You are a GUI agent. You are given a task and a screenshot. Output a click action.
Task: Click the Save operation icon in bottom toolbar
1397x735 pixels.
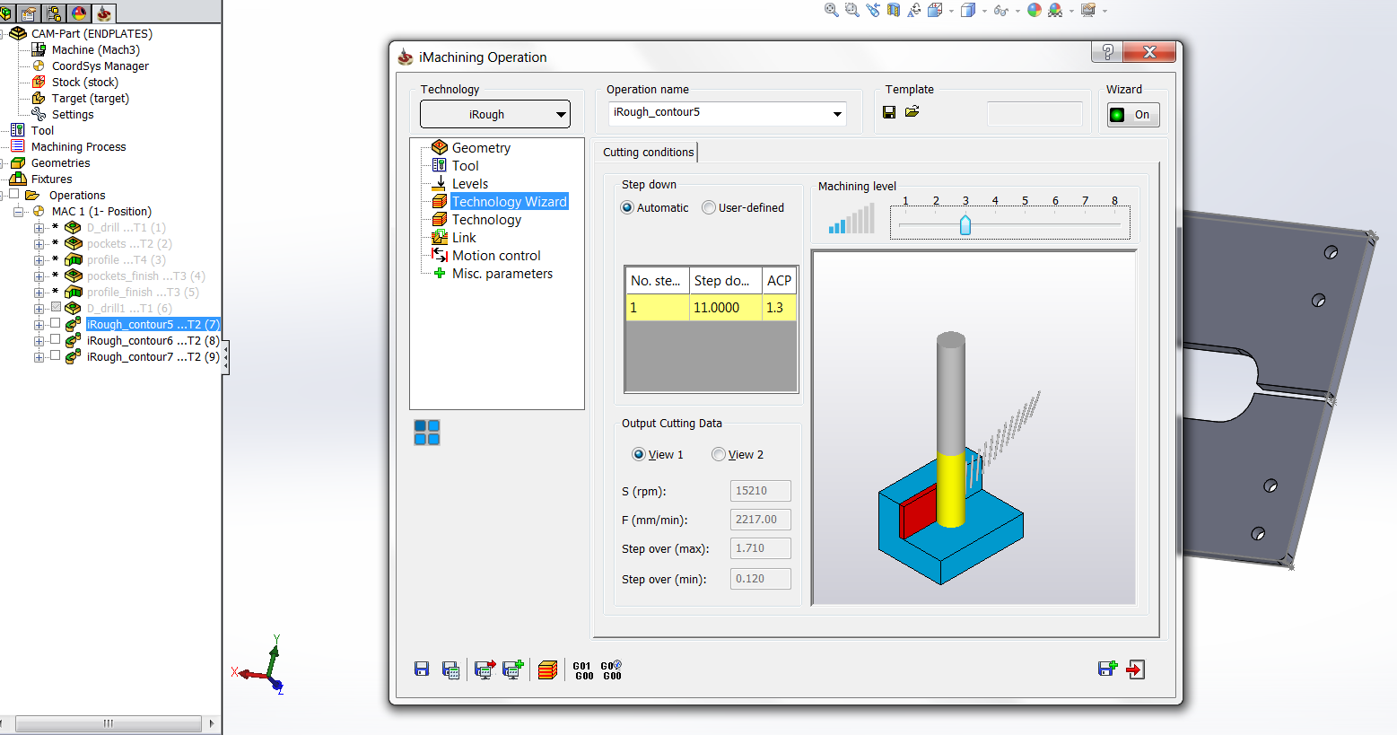(422, 669)
